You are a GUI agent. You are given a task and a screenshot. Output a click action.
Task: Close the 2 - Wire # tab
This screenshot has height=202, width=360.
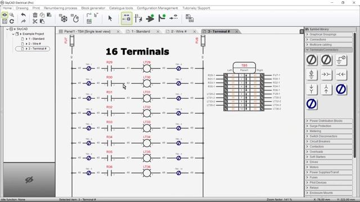[195, 31]
